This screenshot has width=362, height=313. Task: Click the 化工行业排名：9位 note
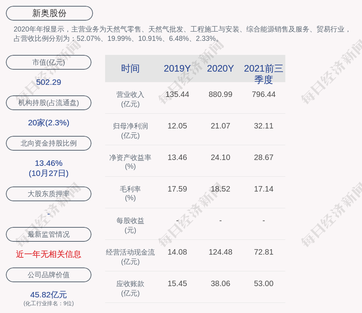[49, 303]
